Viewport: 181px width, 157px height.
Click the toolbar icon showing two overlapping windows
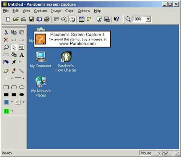[107, 19]
